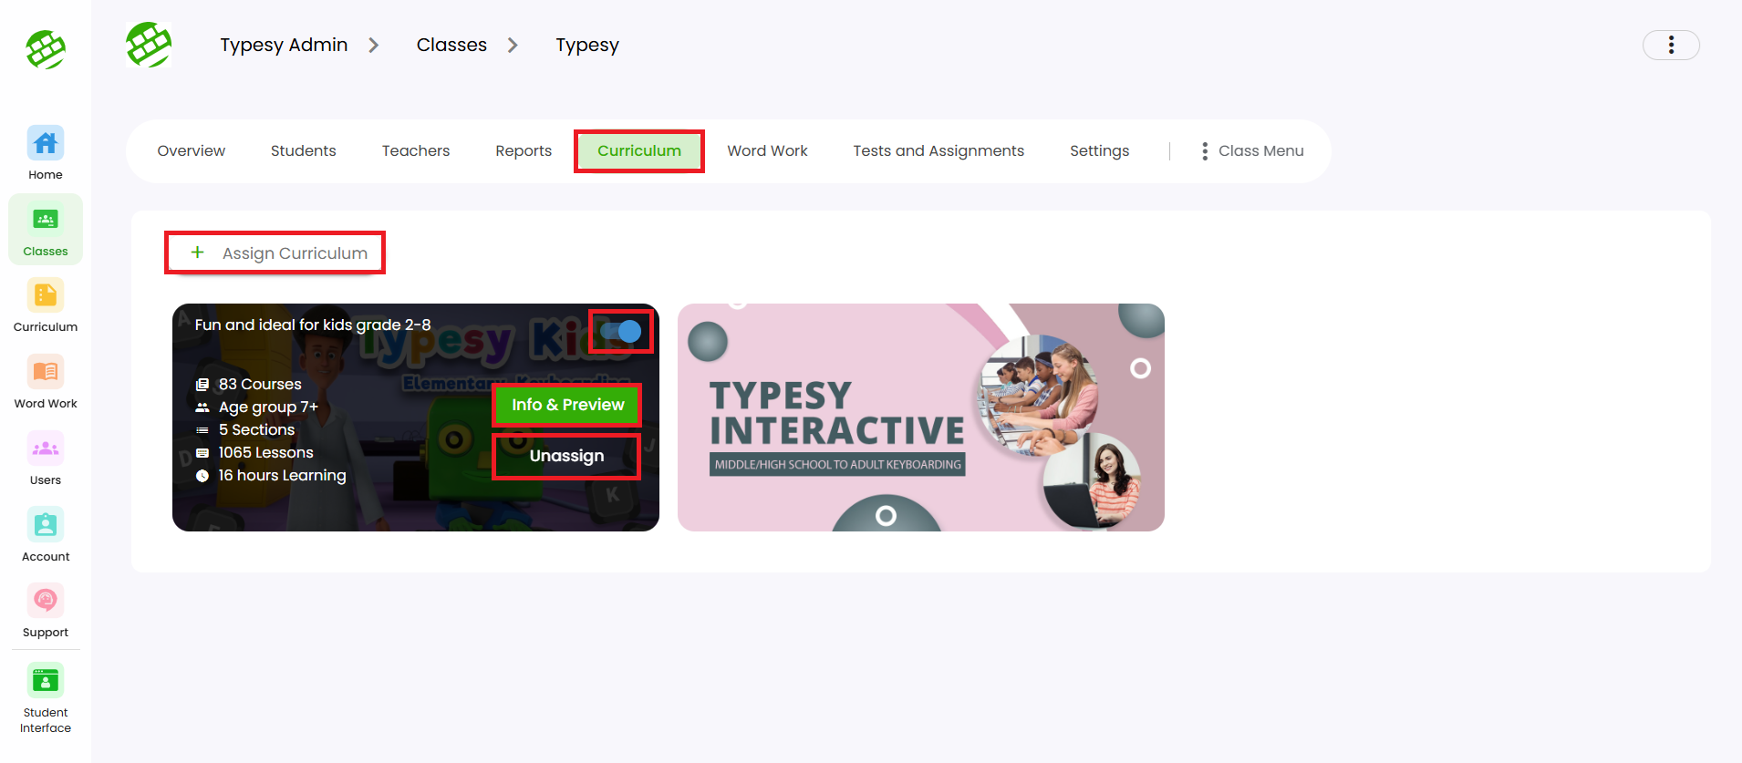This screenshot has height=763, width=1742.
Task: Click the clock icon next to 16 hours Learning
Action: point(202,476)
